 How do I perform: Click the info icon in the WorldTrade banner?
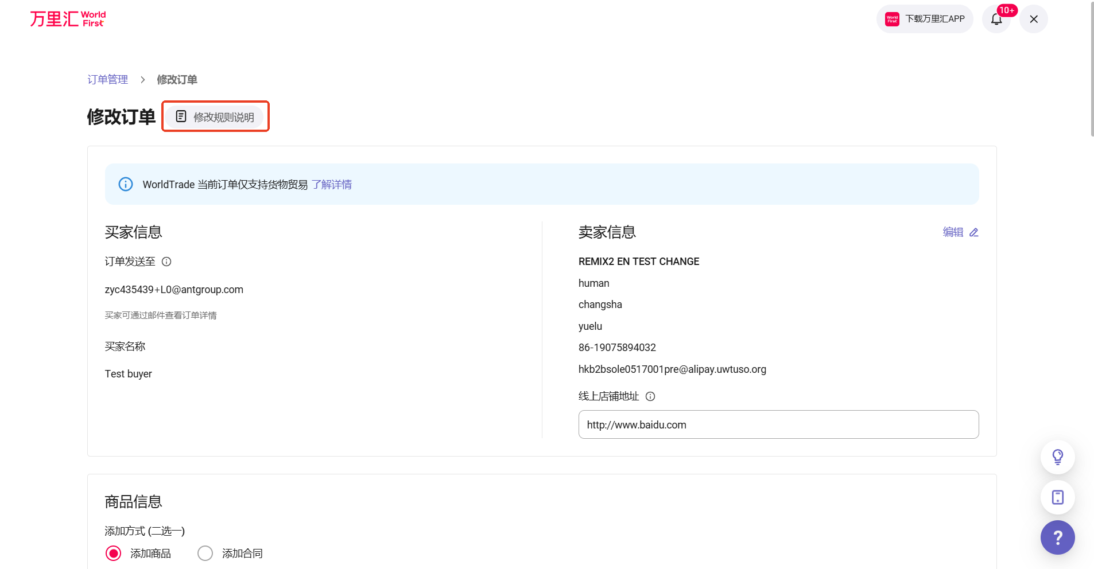(x=125, y=184)
